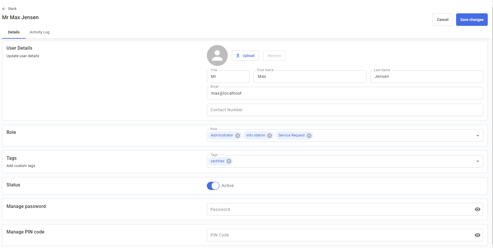The height and width of the screenshot is (248, 493).
Task: Remove the Info station role chip
Action: point(270,136)
